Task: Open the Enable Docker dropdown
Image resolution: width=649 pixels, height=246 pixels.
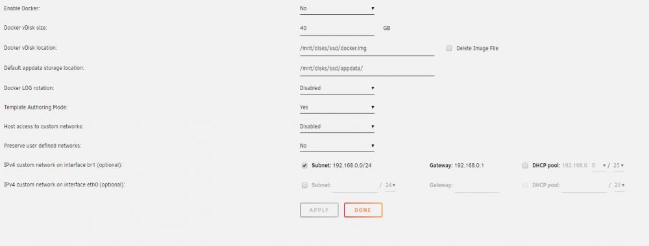Action: 337,8
